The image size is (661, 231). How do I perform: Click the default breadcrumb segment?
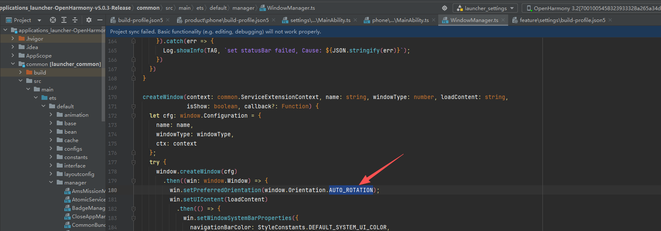tap(218, 8)
